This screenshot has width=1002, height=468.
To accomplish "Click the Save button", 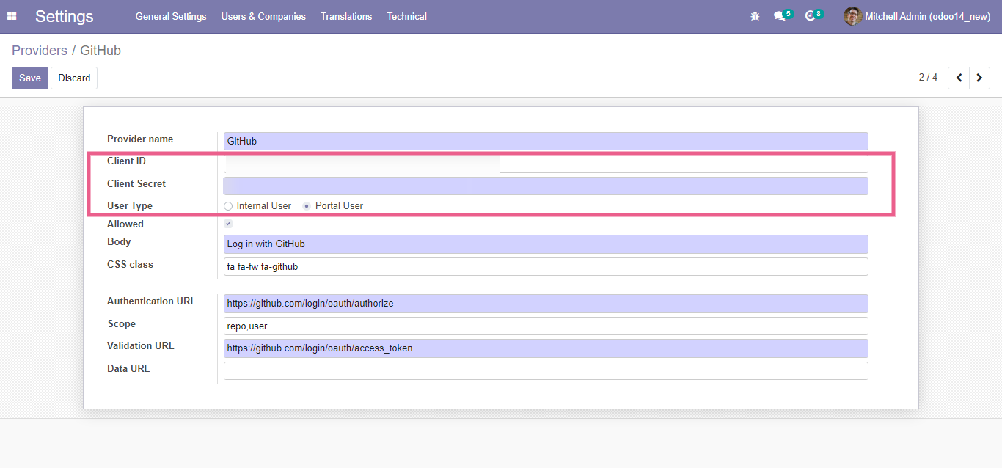I will (x=30, y=78).
